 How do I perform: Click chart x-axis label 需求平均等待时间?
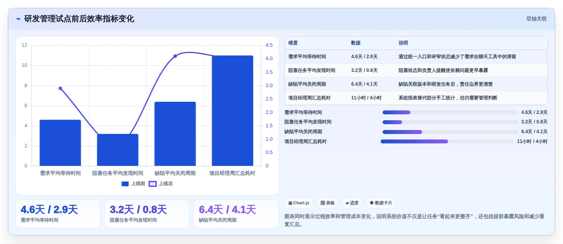coord(60,173)
